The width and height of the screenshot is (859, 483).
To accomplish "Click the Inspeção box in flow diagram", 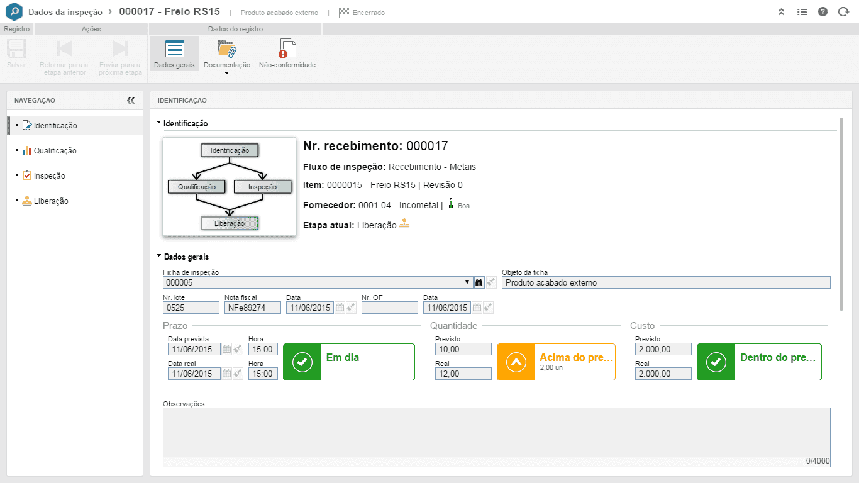I will click(263, 187).
